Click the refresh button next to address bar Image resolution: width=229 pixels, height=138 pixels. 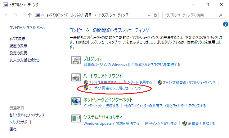pyautogui.click(x=155, y=15)
